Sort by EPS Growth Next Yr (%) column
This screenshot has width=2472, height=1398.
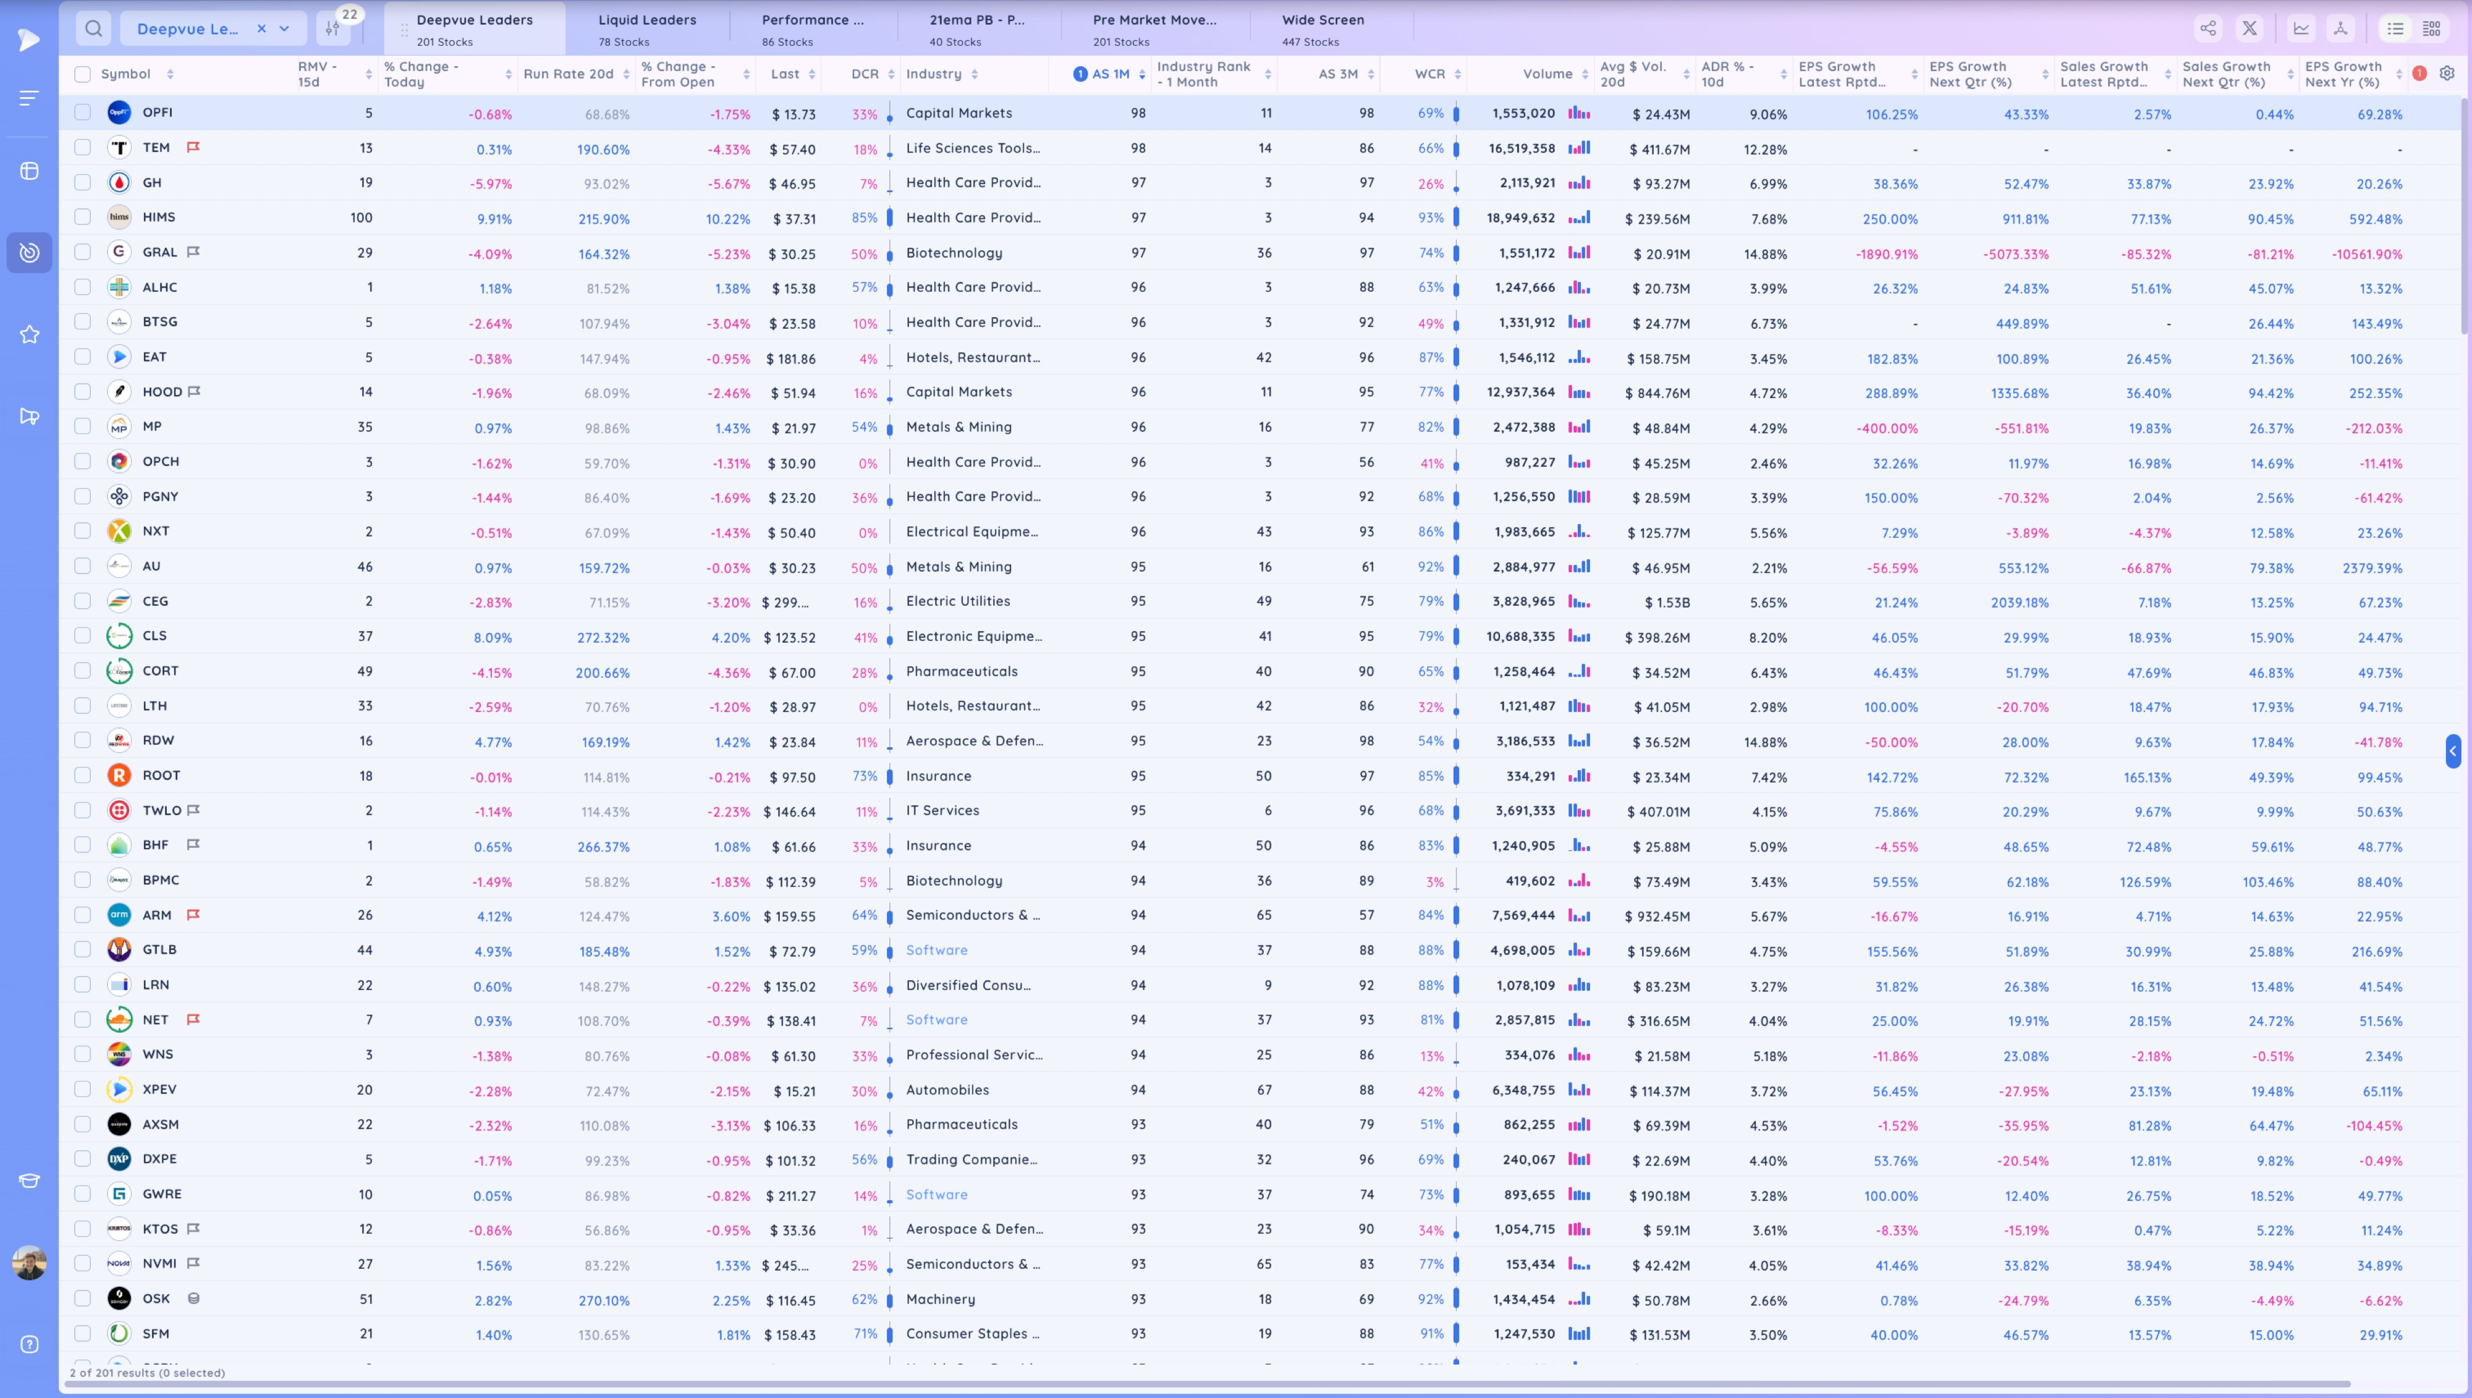[2398, 74]
